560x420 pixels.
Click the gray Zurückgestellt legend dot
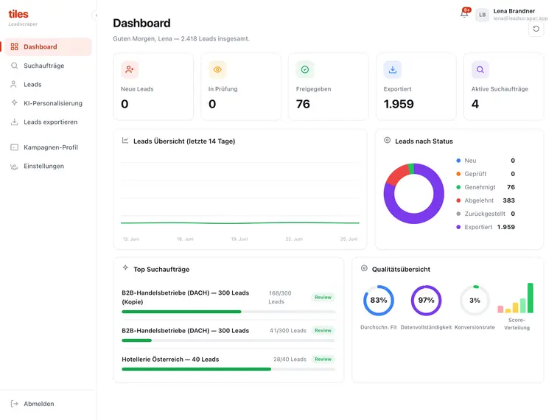pyautogui.click(x=458, y=214)
